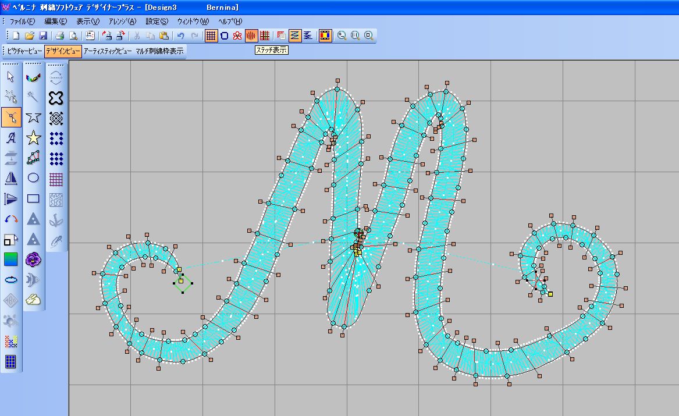Choose the magenta lattice grid fill tool
The height and width of the screenshot is (416, 679).
(x=56, y=179)
